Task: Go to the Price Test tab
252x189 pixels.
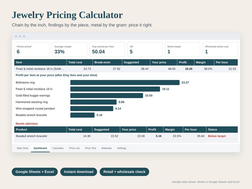Action: click(x=90, y=148)
